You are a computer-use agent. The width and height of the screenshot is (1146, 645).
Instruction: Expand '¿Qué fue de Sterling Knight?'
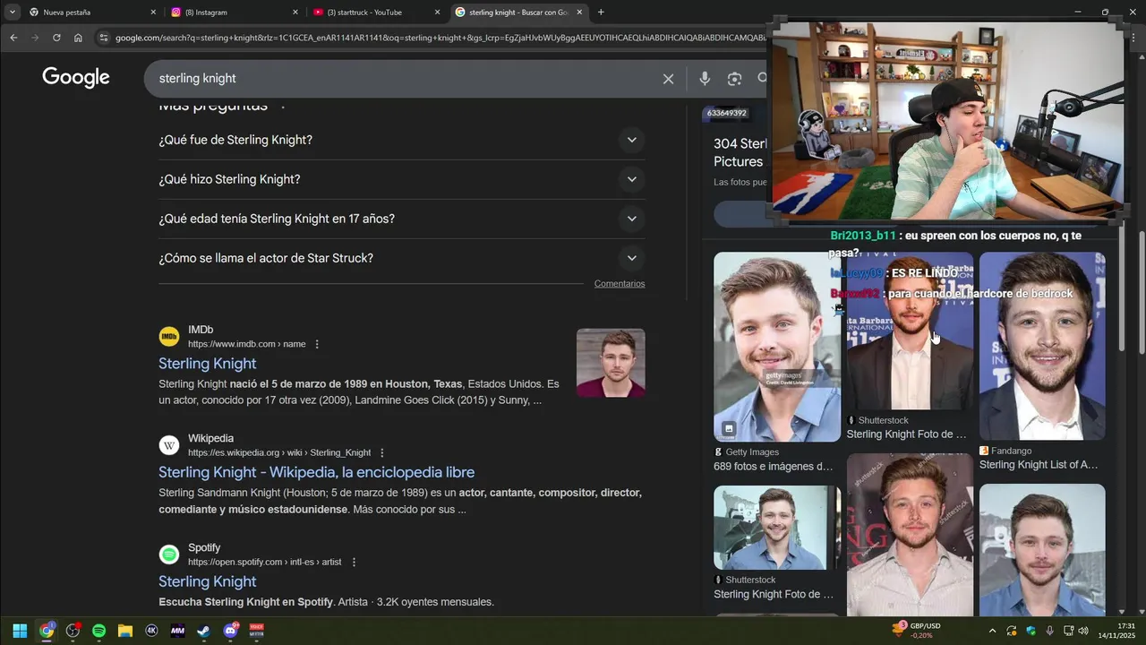tap(401, 140)
